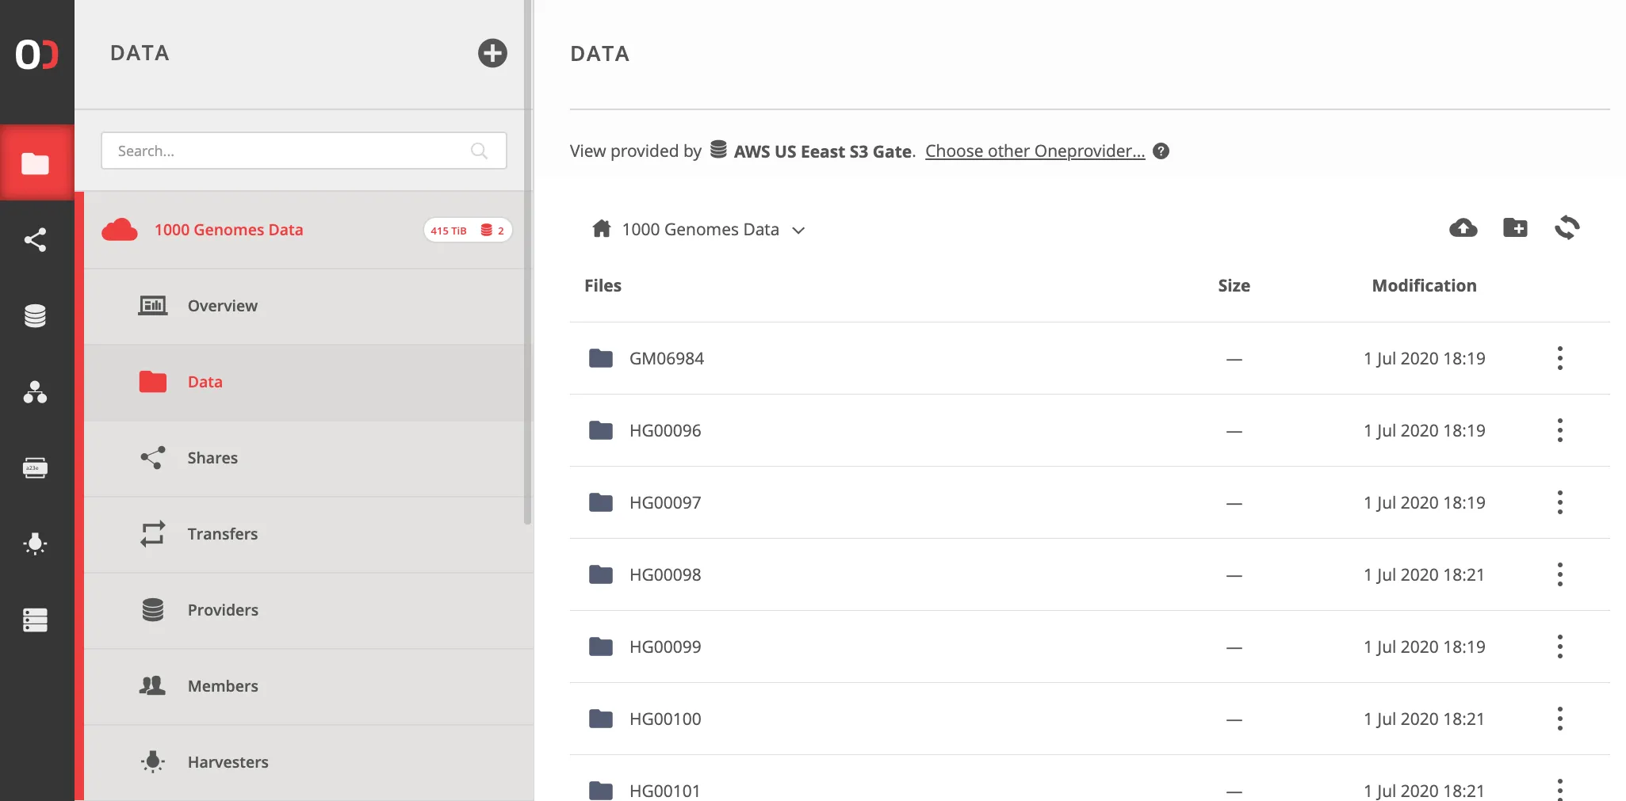Expand the 1000 Genomes Data breadcrumb dropdown

tap(799, 230)
